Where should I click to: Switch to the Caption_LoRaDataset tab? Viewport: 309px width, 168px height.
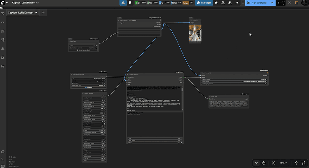click(x=21, y=13)
